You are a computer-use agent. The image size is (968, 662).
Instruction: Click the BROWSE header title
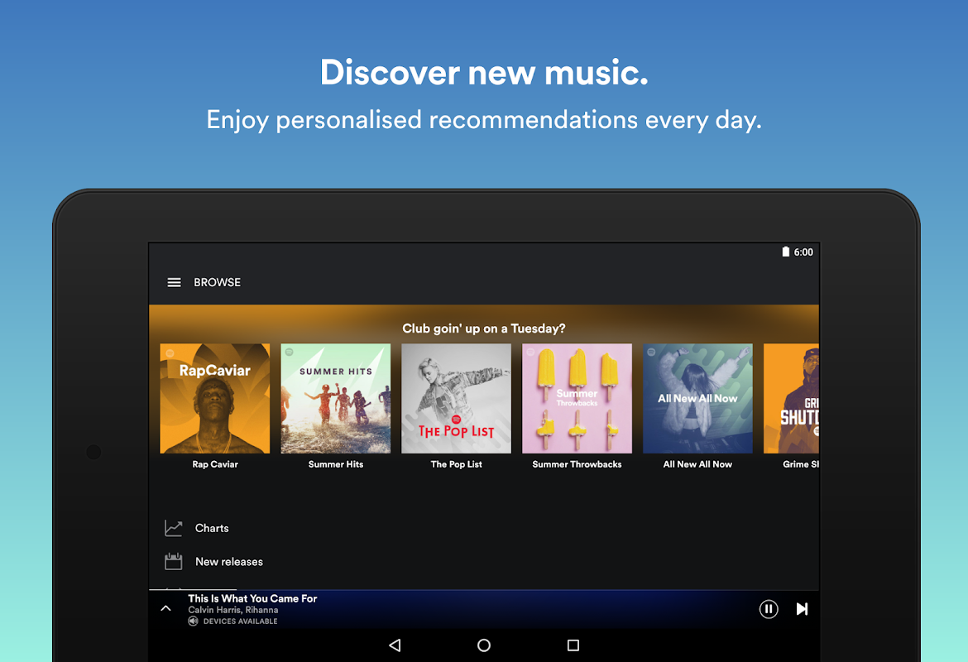pos(218,282)
